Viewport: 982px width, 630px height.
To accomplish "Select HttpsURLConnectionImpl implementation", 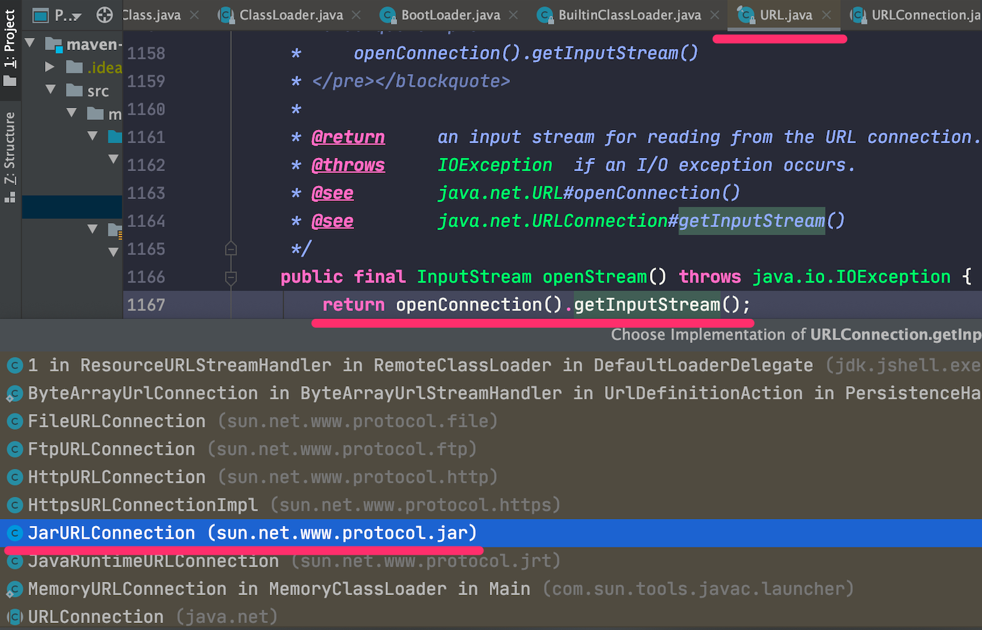I will pos(491,505).
